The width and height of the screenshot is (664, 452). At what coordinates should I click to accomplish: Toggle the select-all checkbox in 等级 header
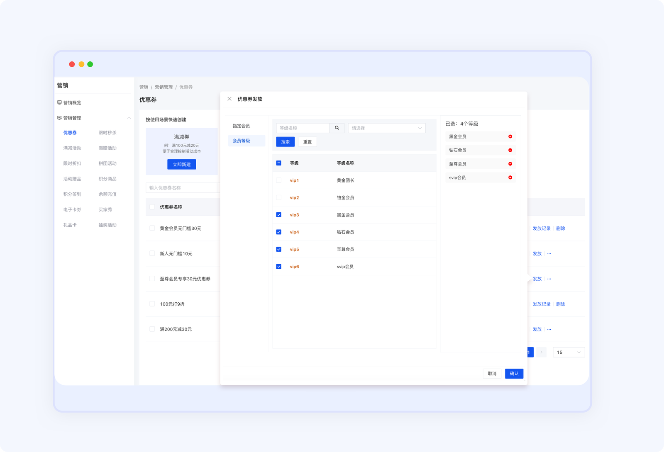[279, 163]
